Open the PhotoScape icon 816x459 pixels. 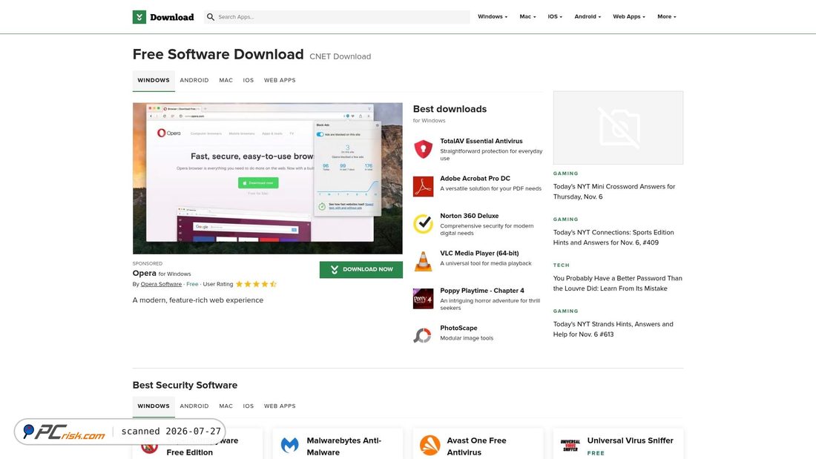423,336
